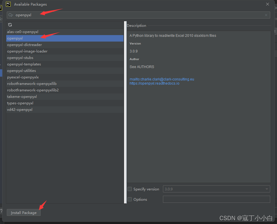277x224 pixels.
Task: Click in the openpyxl search field
Action: (x=138, y=15)
